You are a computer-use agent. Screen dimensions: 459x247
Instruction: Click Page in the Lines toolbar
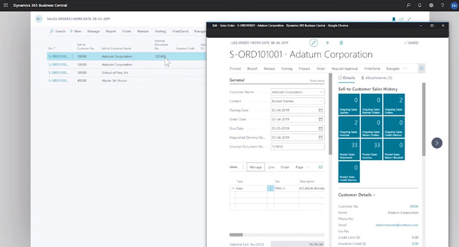coord(299,167)
